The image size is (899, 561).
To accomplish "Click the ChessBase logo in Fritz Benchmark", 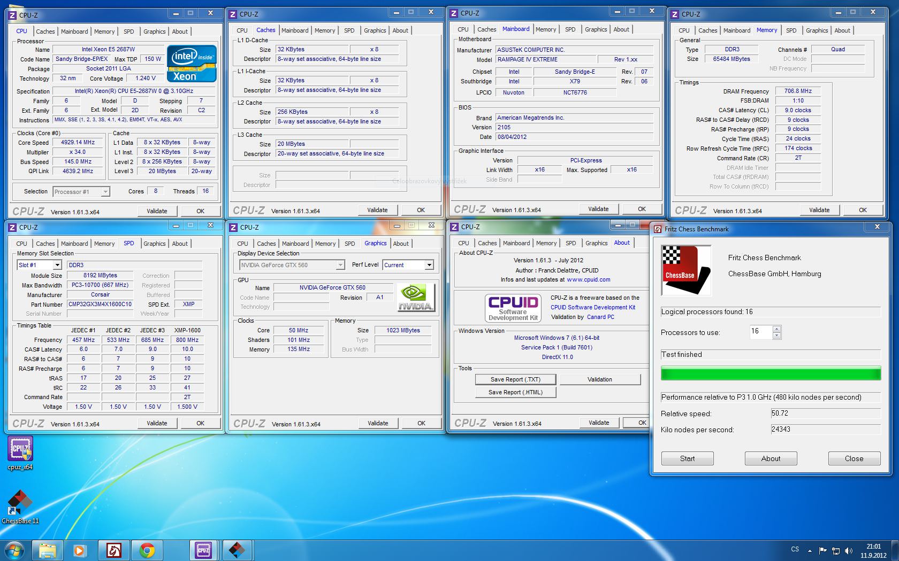I will 687,270.
